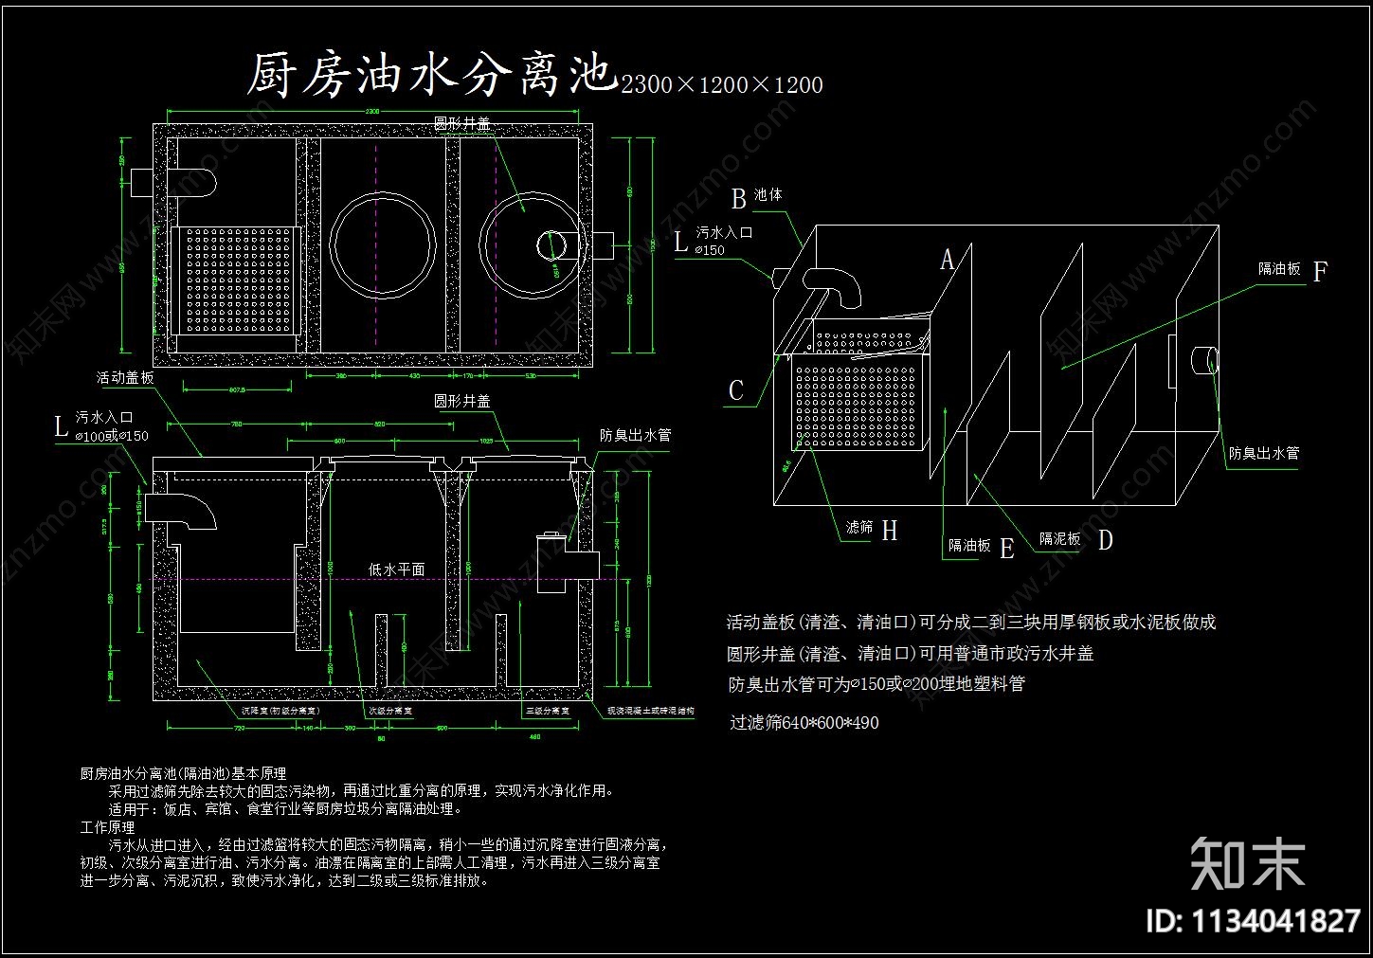Select the 隔油板 label marked F
The height and width of the screenshot is (958, 1373).
(1279, 269)
